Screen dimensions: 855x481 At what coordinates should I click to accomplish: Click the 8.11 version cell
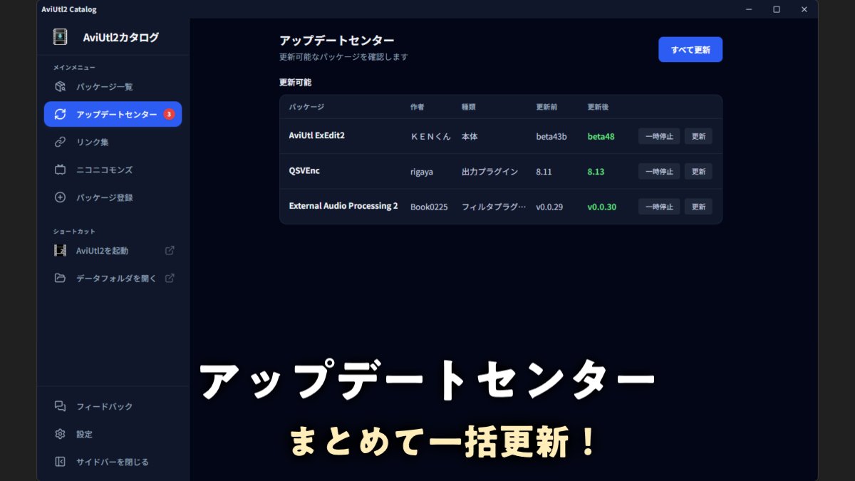click(x=544, y=172)
